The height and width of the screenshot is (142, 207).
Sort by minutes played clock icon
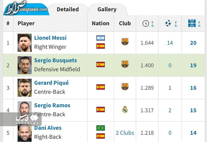tap(146, 24)
